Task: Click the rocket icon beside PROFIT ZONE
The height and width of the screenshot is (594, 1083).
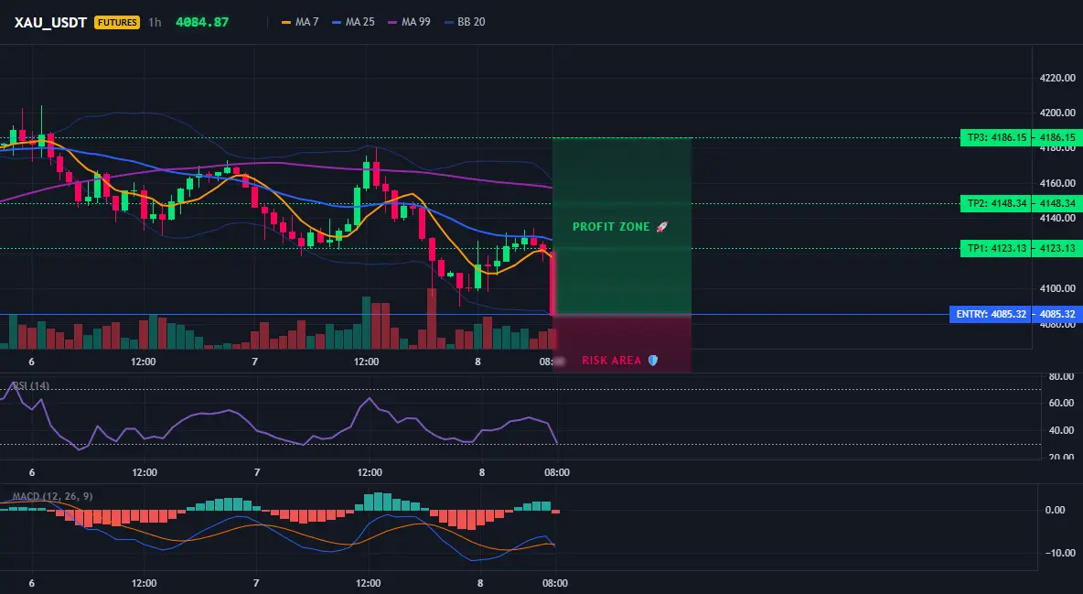Action: click(661, 227)
